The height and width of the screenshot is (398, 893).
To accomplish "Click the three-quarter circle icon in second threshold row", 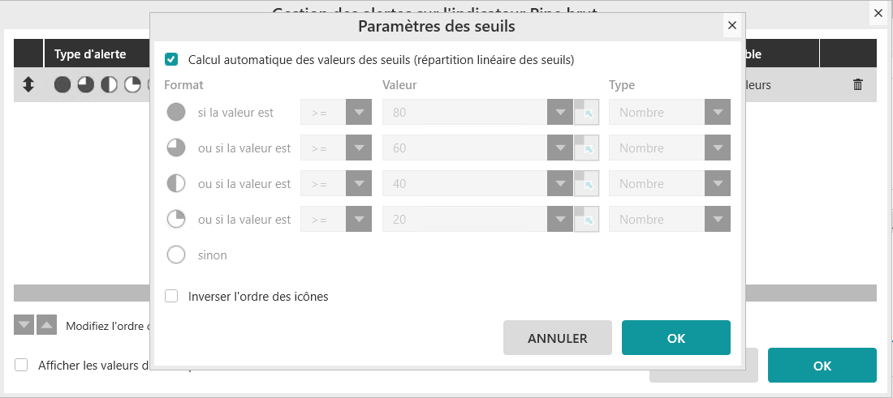I will (176, 148).
